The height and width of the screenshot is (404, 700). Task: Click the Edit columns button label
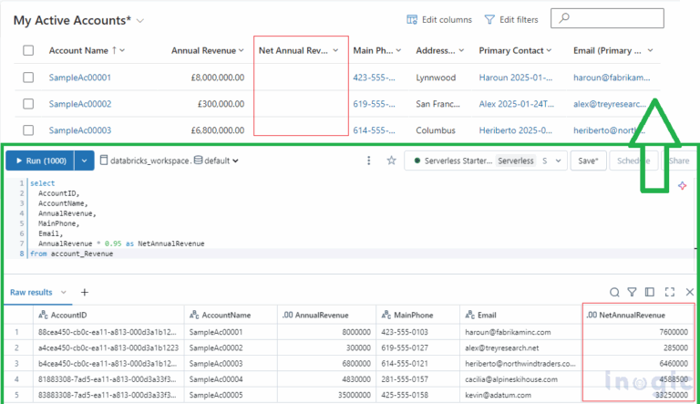[447, 20]
